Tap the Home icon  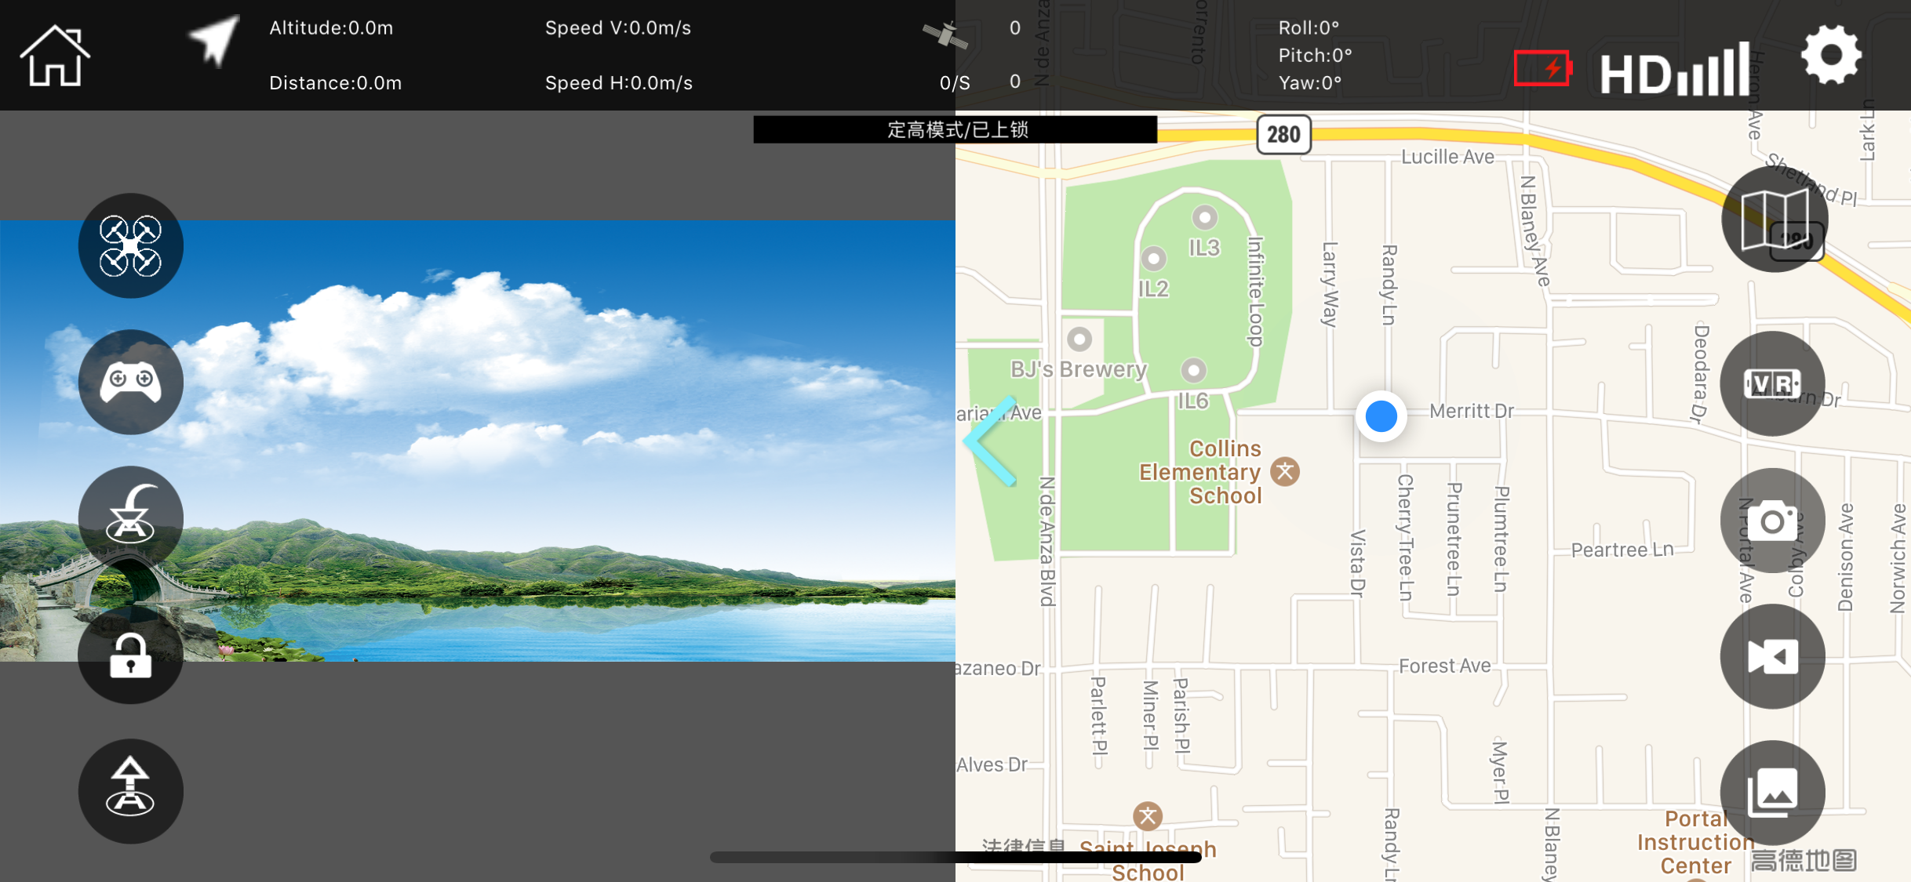54,56
